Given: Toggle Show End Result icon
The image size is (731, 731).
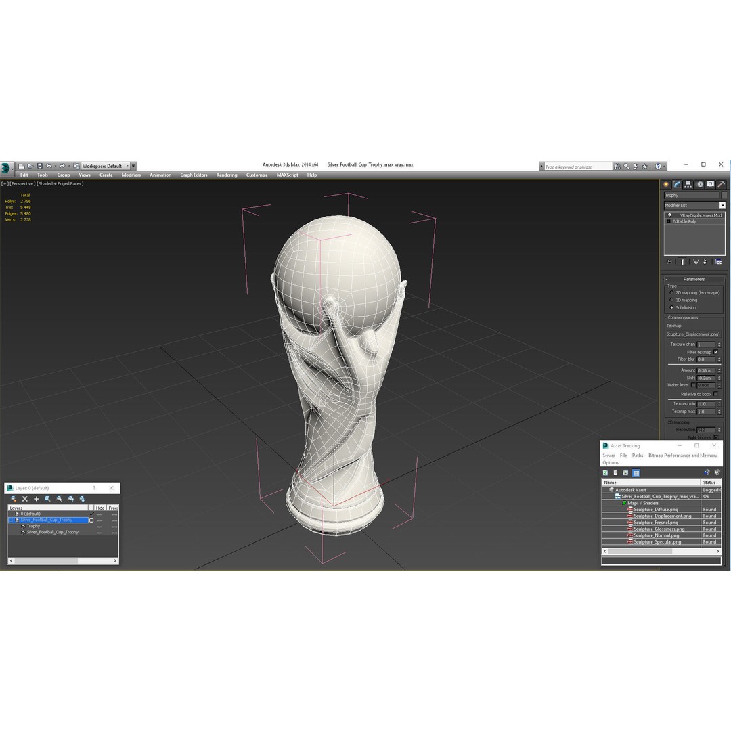Looking at the screenshot, I should pos(682,262).
